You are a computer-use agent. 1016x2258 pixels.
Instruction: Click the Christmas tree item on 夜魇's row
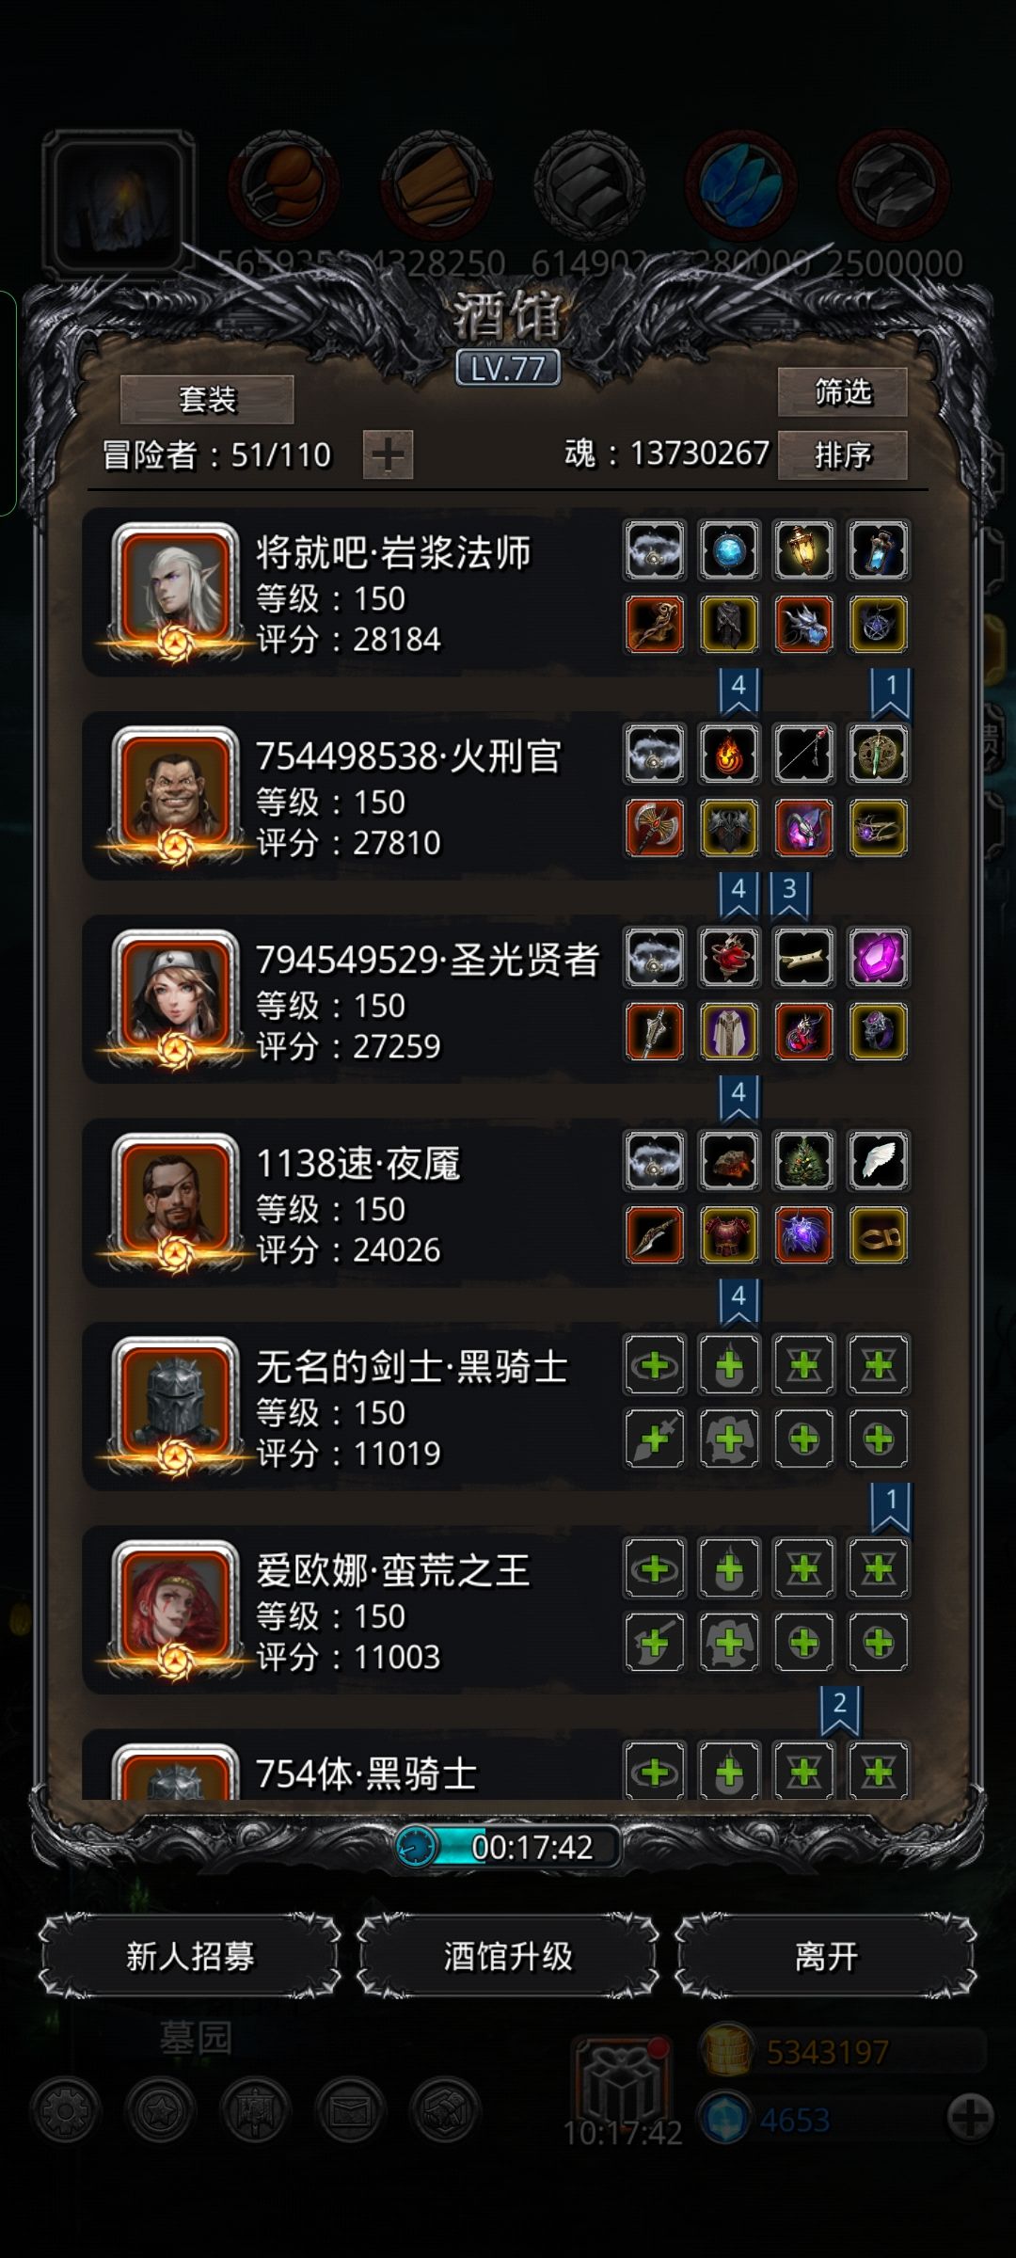click(803, 1161)
